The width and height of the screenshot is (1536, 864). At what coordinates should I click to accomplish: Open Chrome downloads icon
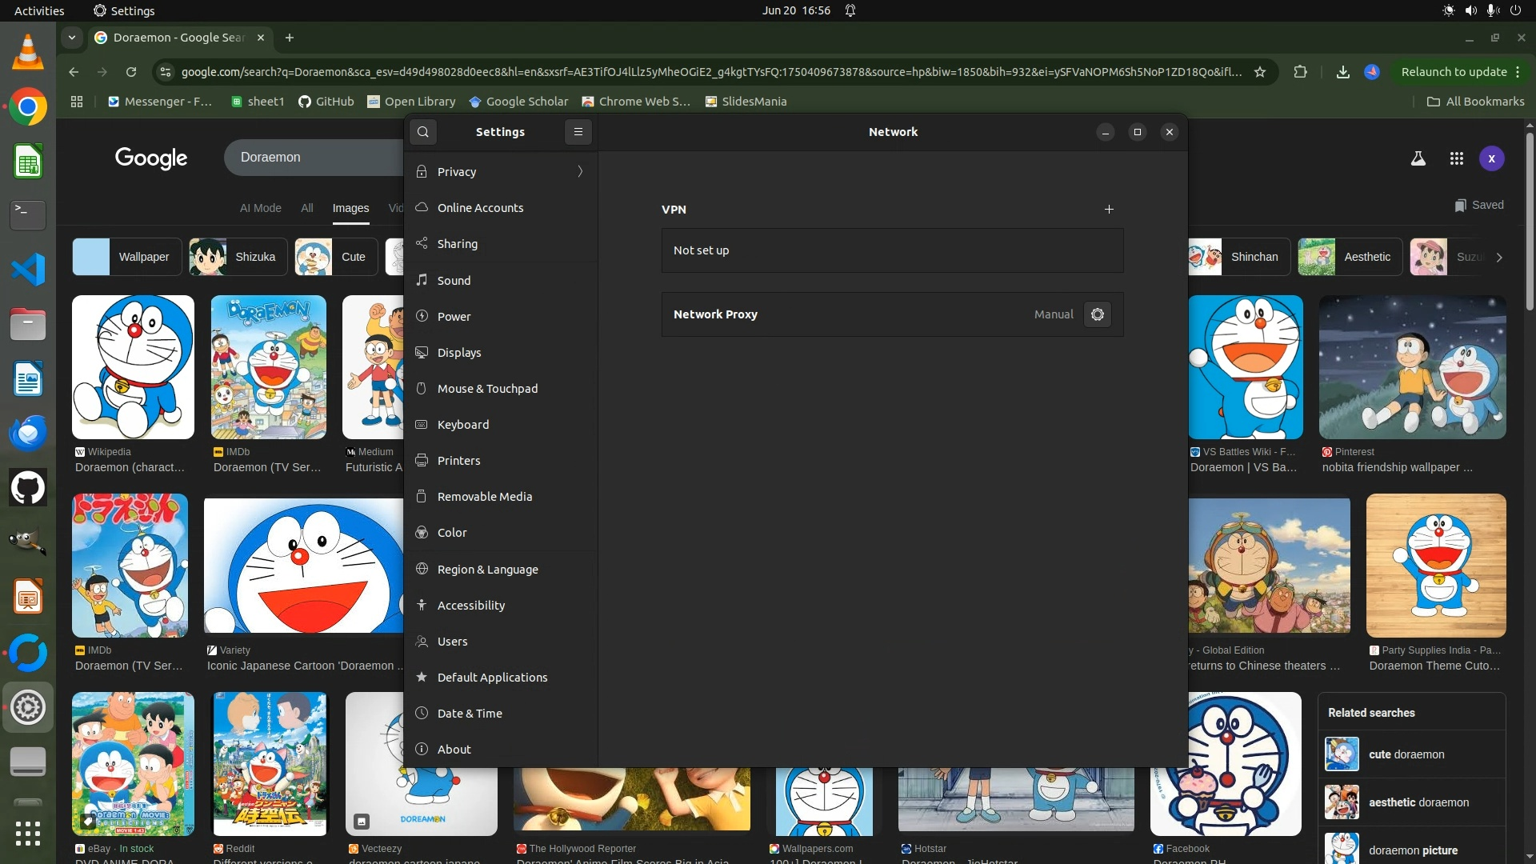pos(1343,72)
